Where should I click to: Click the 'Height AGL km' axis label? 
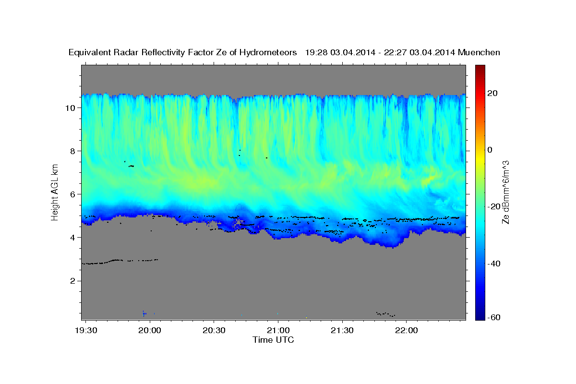tap(55, 192)
